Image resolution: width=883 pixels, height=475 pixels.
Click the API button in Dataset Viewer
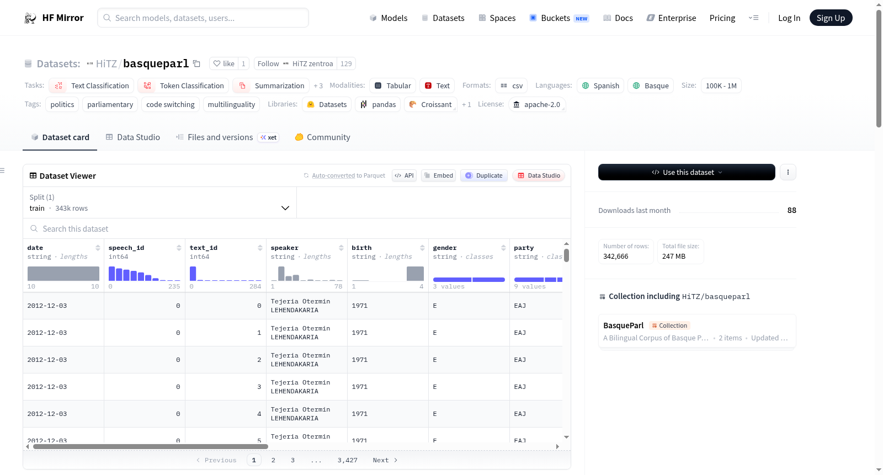pos(404,175)
